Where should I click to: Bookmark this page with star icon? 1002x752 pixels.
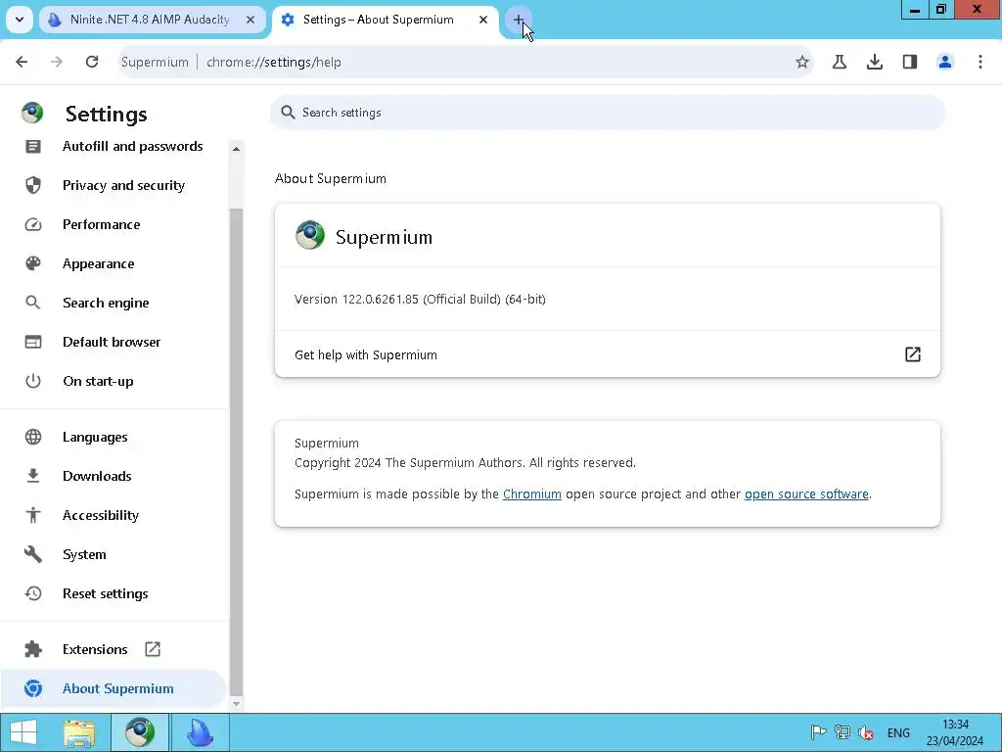(802, 62)
